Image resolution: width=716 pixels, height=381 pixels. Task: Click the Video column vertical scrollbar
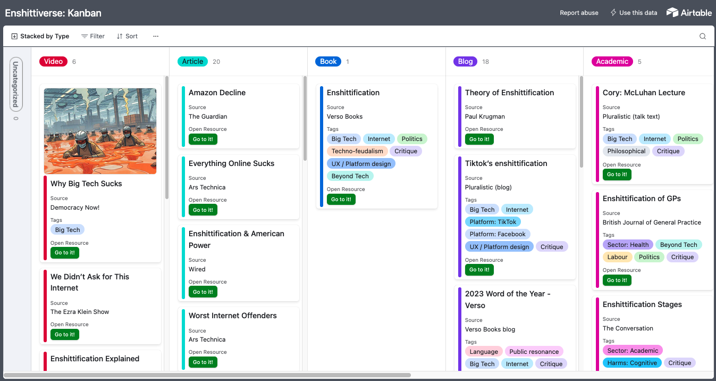[x=167, y=137]
